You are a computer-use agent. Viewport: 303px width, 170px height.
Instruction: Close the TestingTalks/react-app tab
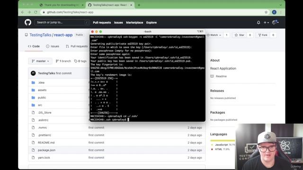[131, 5]
